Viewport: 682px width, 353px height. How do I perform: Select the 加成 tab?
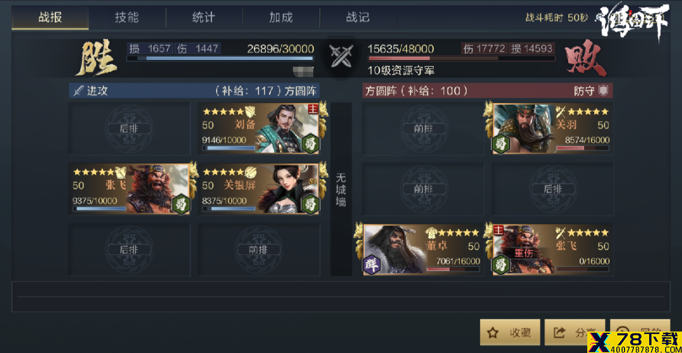pos(281,18)
